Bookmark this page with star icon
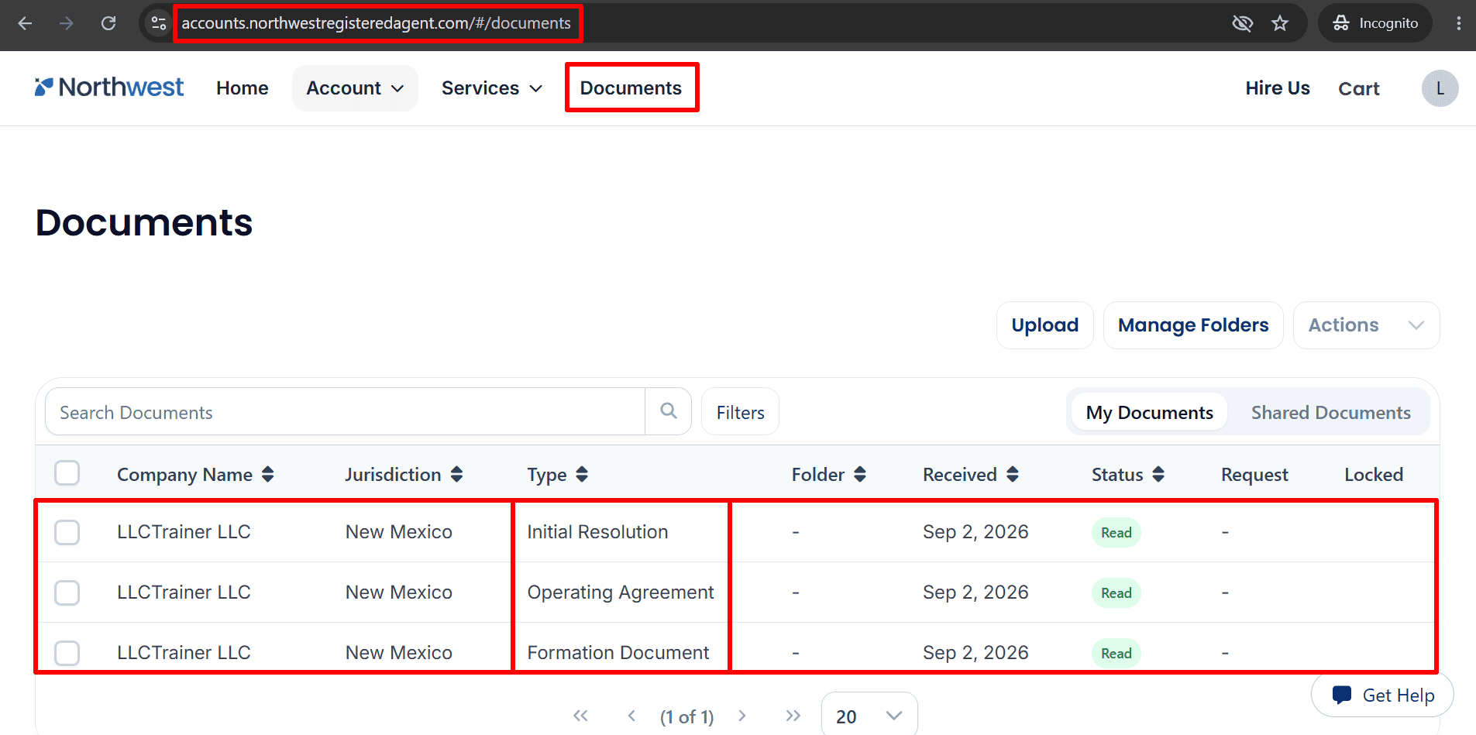 click(1280, 23)
